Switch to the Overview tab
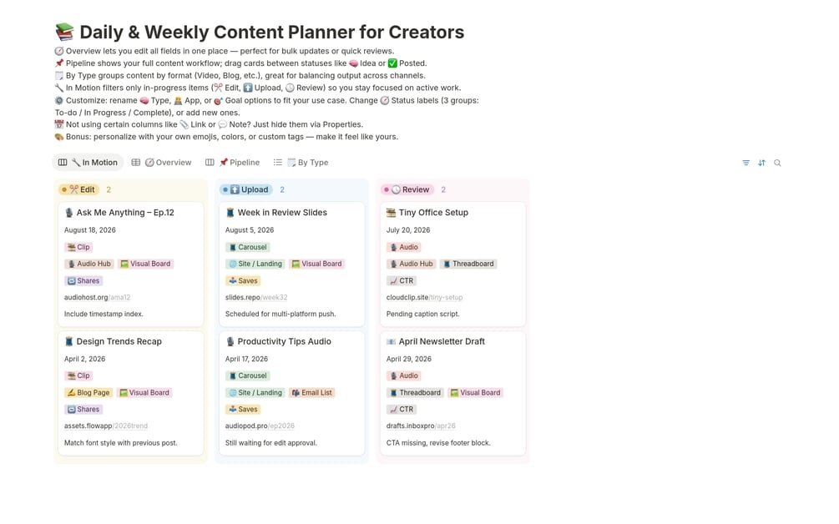 point(174,163)
